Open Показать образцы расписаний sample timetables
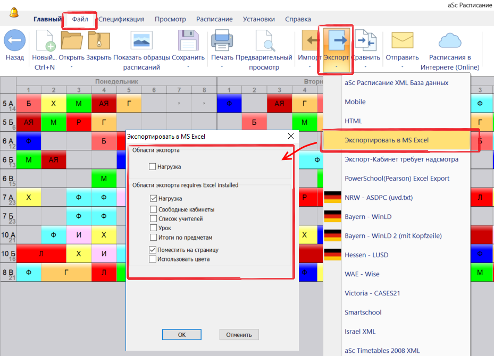 click(x=141, y=41)
